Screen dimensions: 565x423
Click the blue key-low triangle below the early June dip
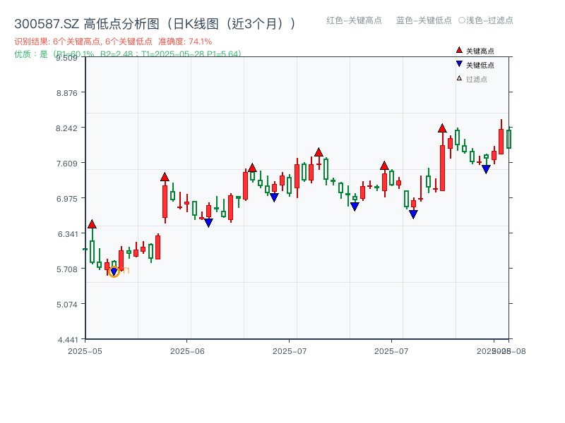tap(210, 223)
